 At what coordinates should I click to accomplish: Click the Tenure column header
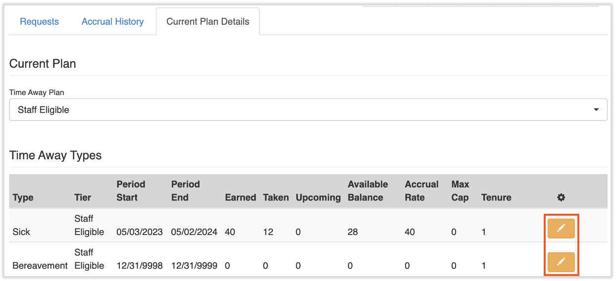pyautogui.click(x=496, y=197)
